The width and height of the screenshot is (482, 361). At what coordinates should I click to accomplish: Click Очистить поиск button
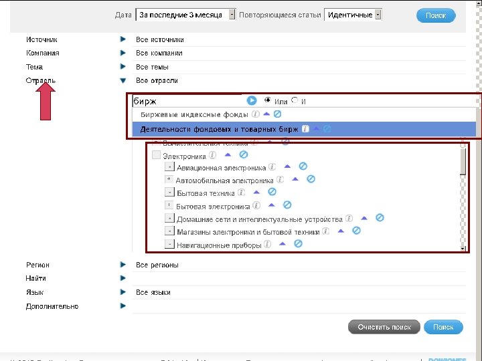point(384,327)
